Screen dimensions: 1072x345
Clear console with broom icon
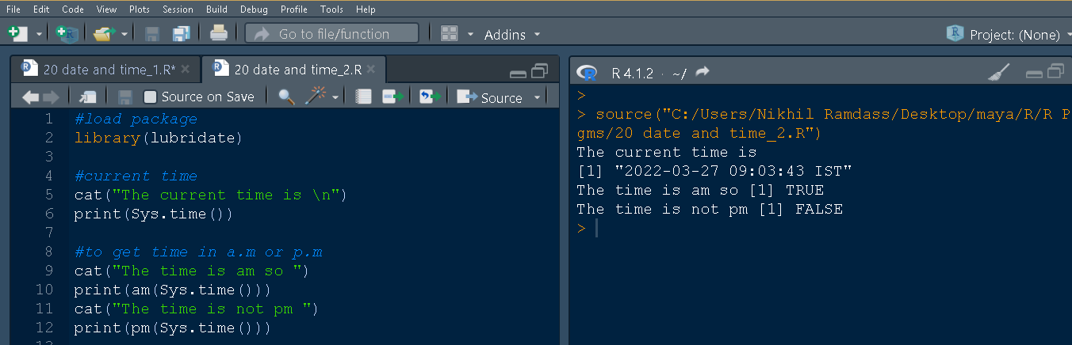(x=999, y=73)
